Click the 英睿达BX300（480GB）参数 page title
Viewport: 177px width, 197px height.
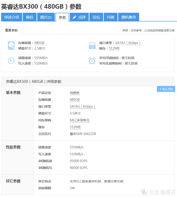[x=41, y=6]
